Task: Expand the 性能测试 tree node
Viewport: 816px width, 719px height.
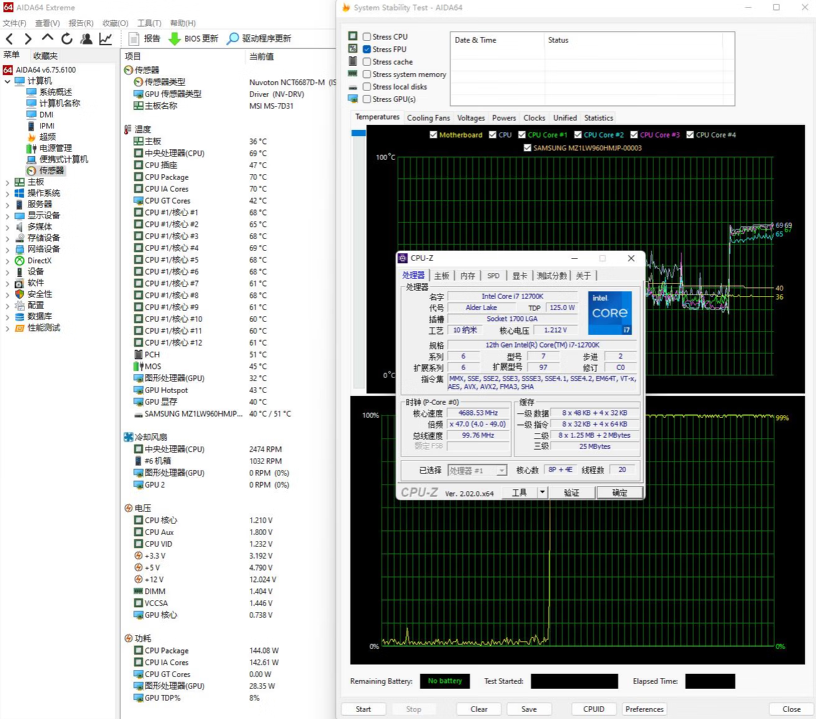Action: 7,328
